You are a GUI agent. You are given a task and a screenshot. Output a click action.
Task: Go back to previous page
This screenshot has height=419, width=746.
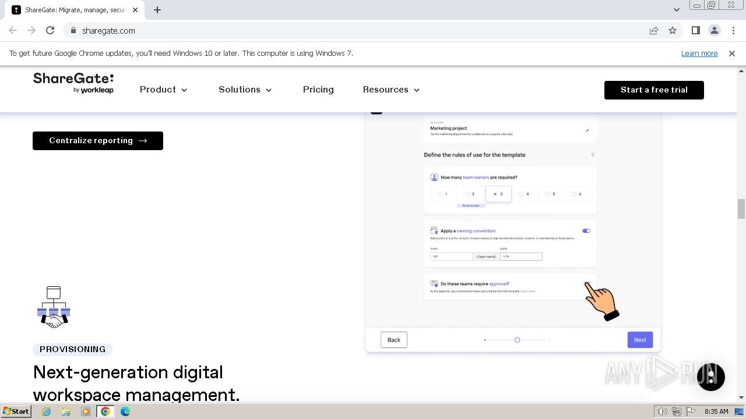pyautogui.click(x=13, y=30)
